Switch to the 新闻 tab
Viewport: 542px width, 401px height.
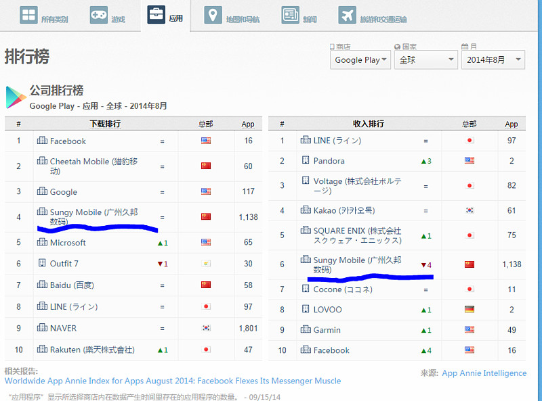[299, 16]
